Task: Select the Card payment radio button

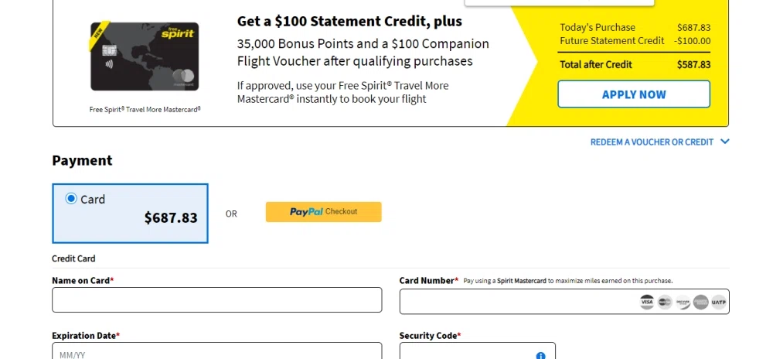Action: (x=71, y=199)
